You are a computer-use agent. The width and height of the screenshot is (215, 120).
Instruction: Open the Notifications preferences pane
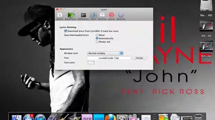click(x=83, y=16)
